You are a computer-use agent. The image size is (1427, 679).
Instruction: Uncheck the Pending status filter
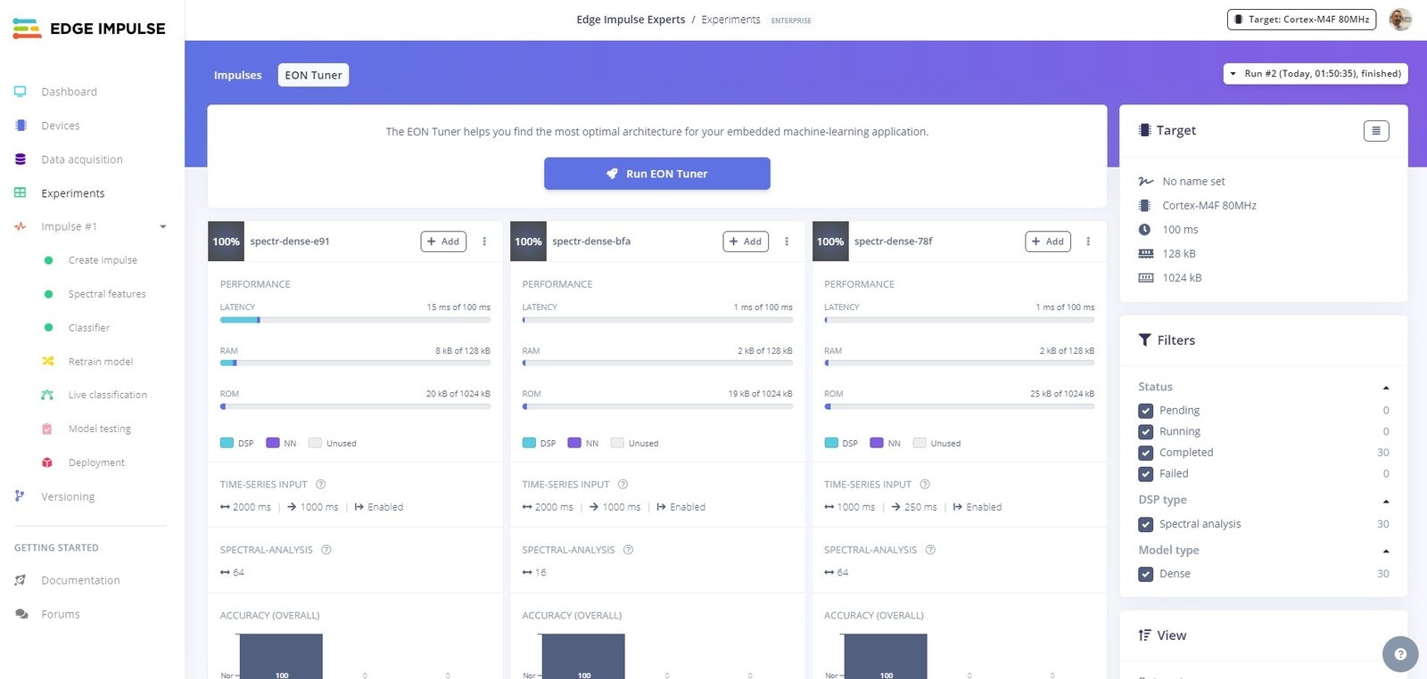(x=1146, y=411)
